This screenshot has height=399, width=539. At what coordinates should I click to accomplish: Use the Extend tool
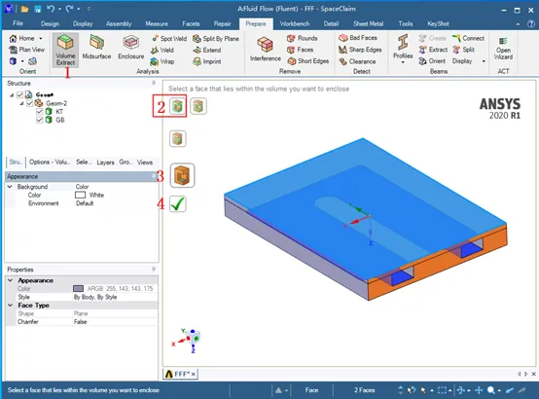click(207, 51)
